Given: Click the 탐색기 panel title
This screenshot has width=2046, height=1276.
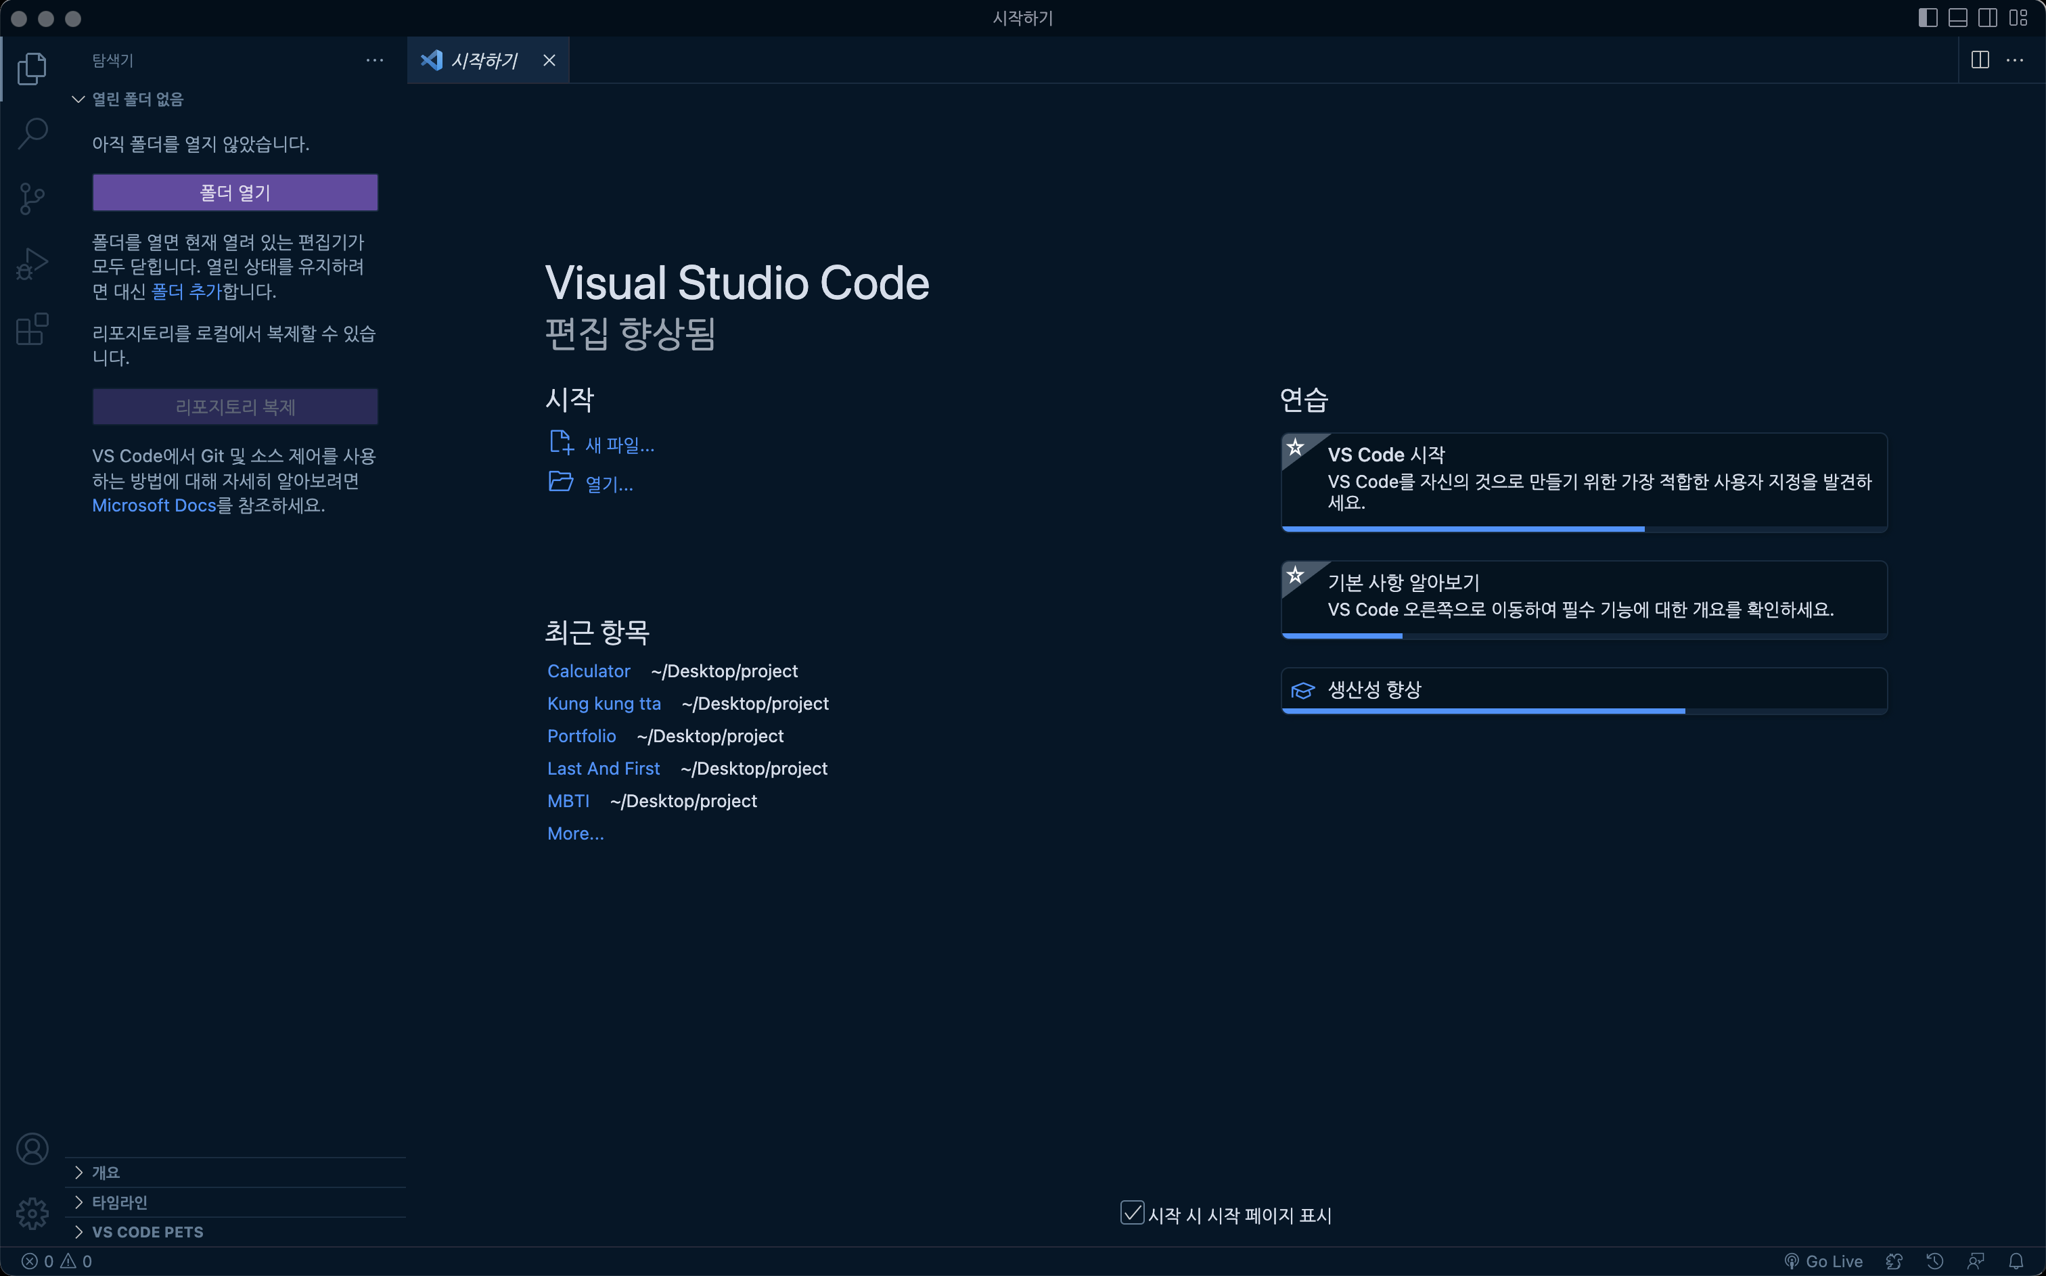Looking at the screenshot, I should pyautogui.click(x=112, y=60).
